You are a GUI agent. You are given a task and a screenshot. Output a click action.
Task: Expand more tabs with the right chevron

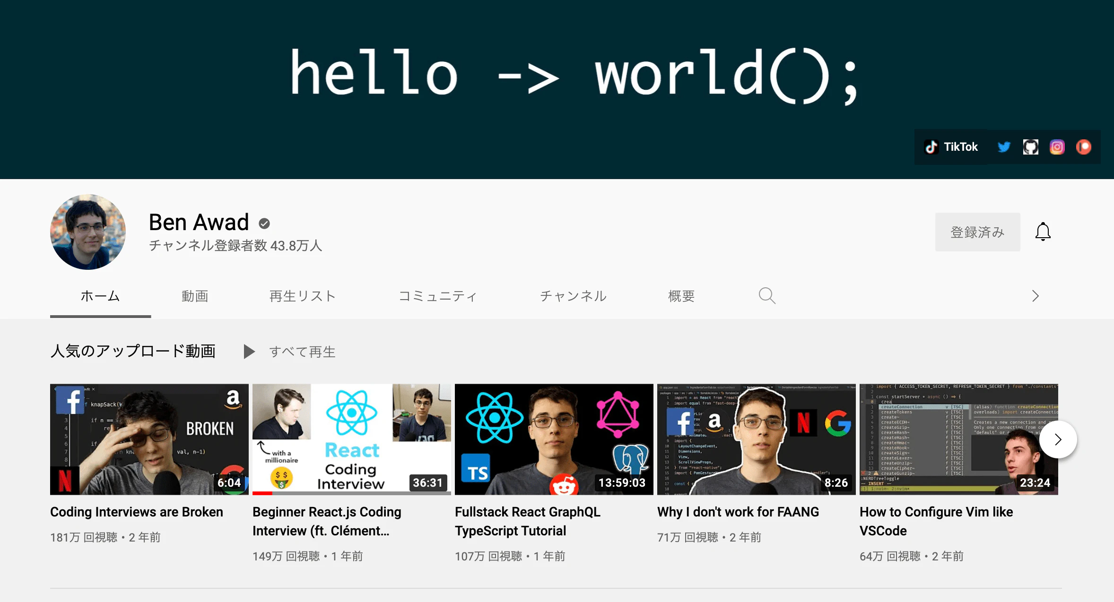[x=1036, y=296]
